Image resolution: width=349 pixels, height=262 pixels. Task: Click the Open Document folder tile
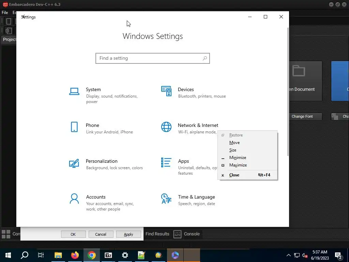(x=305, y=81)
